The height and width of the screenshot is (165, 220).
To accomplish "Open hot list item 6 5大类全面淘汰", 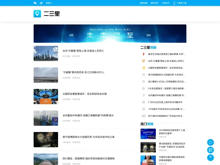I will 167,88.
